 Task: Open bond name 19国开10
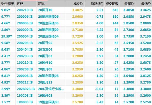[45, 63]
